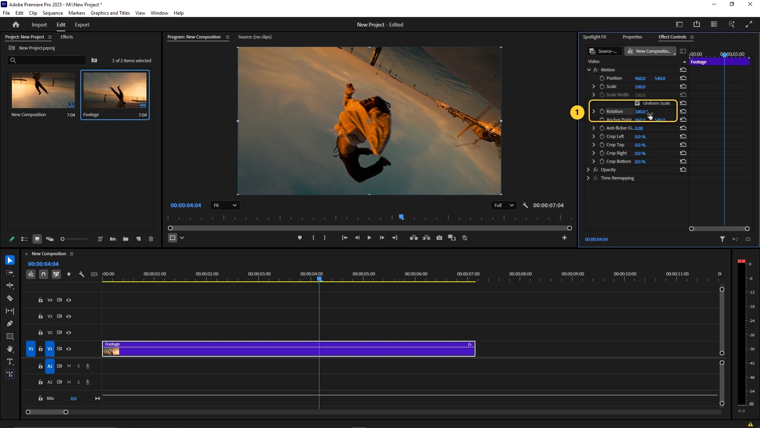Open the Button Editor plus icon
760x428 pixels.
(x=564, y=238)
